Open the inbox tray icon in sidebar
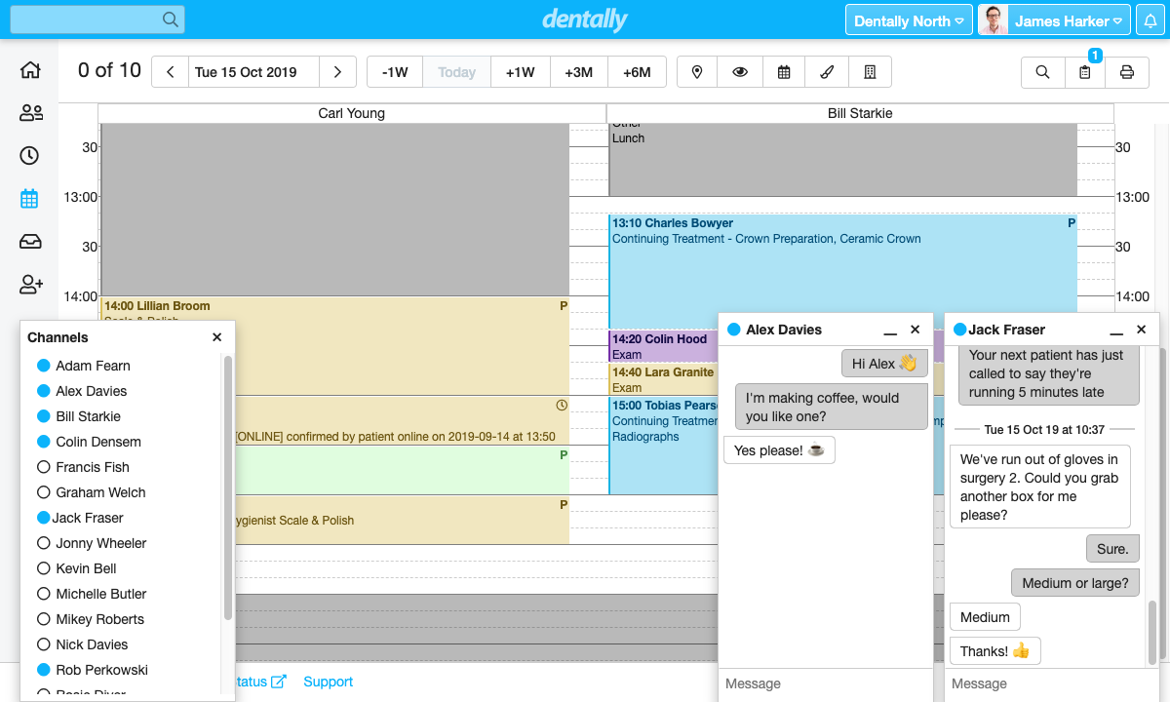The image size is (1170, 702). 30,242
